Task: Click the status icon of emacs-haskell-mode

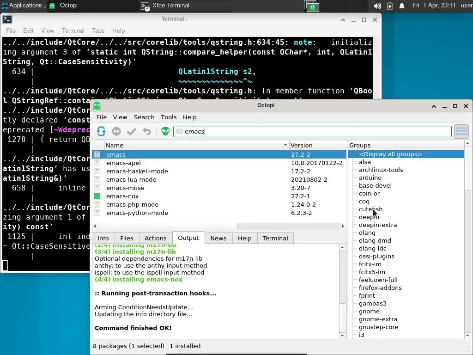Action: [x=97, y=171]
